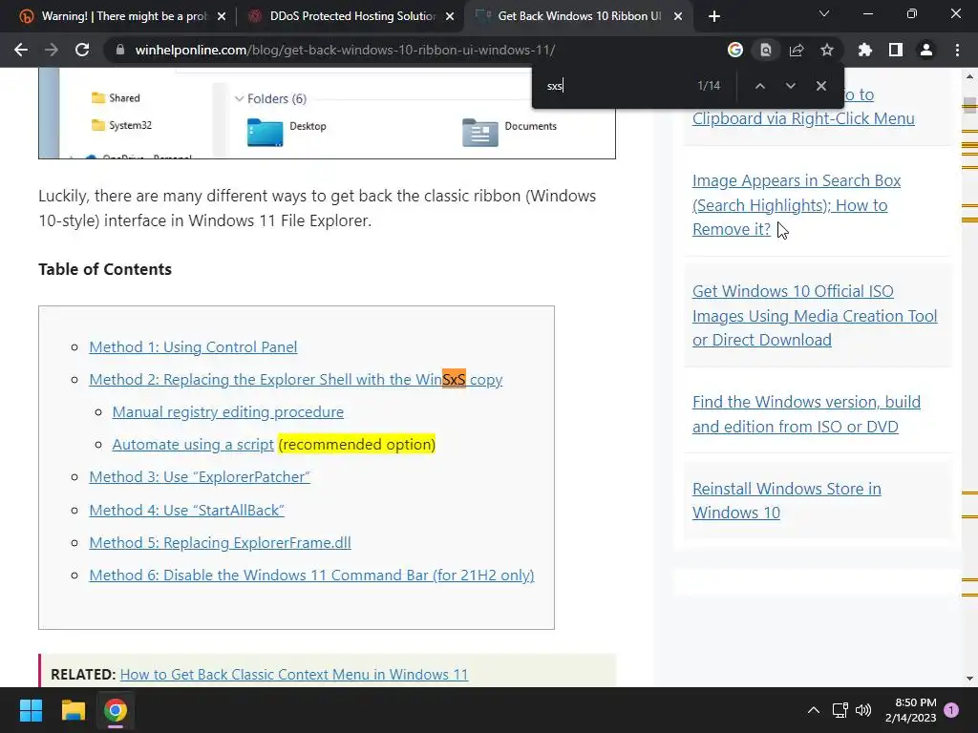The height and width of the screenshot is (733, 978).
Task: Open Reinstall Windows Store article
Action: coord(787,500)
